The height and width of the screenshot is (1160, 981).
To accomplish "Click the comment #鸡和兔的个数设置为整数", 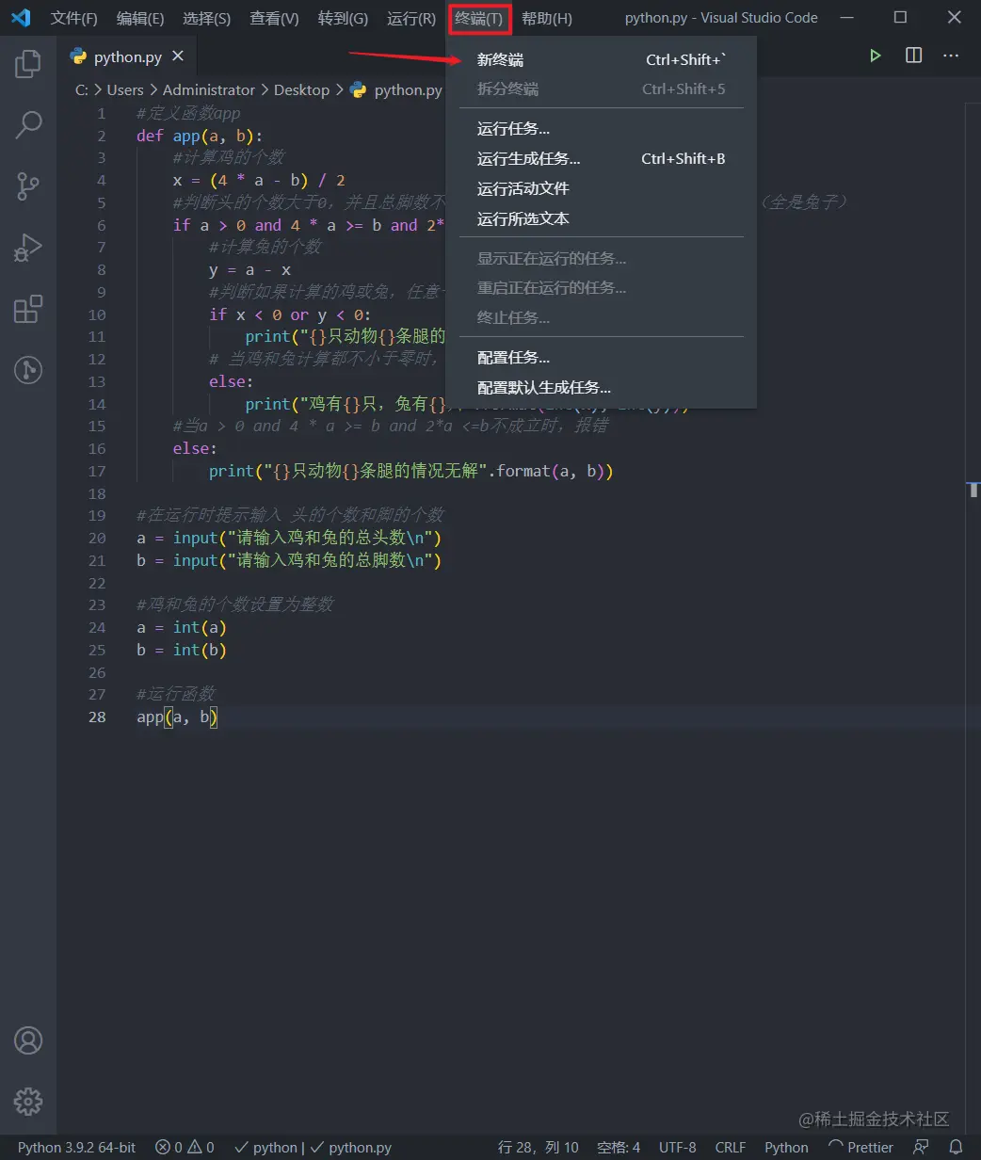I will 235,604.
